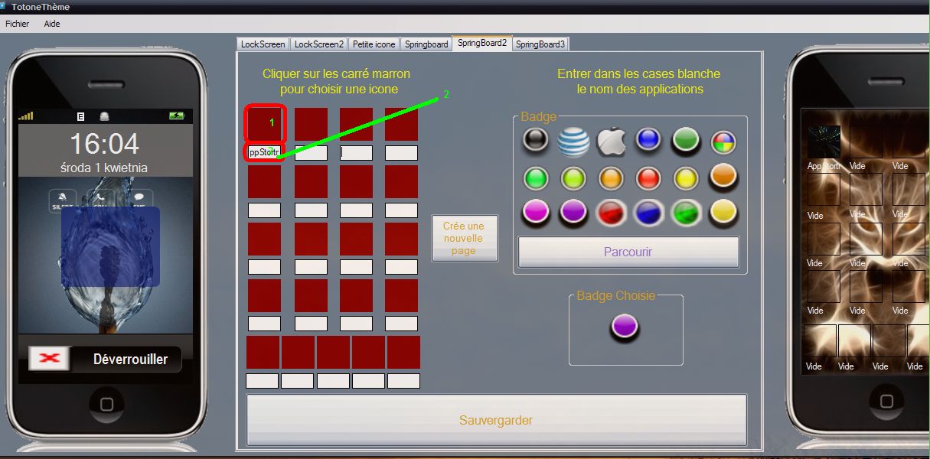The height and width of the screenshot is (459, 930).
Task: Select the glossy red-striped badge
Action: click(611, 213)
